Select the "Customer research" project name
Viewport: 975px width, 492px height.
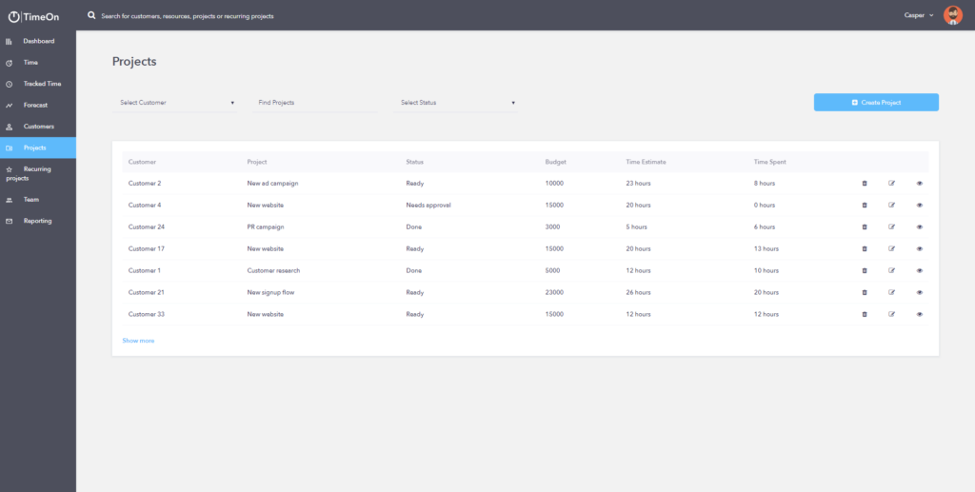273,270
